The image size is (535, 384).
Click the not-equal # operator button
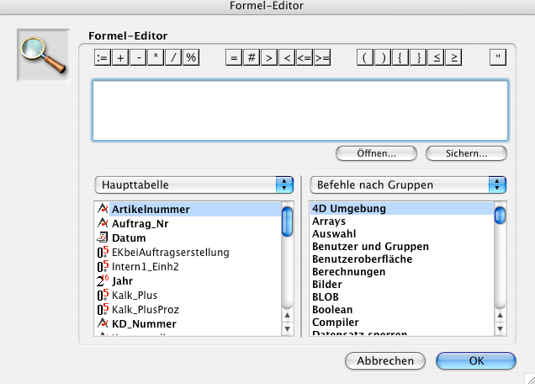pyautogui.click(x=252, y=57)
